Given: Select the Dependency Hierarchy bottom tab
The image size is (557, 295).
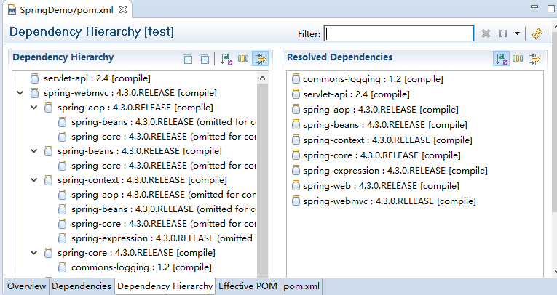Looking at the screenshot, I should click(x=165, y=286).
